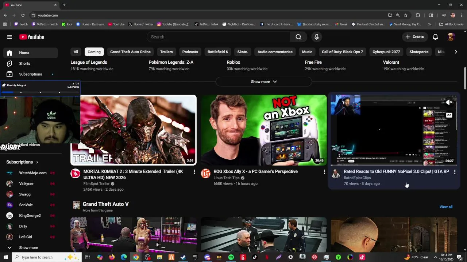Screen dimensions: 467x262
Task: Select the Podcasts chip
Action: point(190,52)
